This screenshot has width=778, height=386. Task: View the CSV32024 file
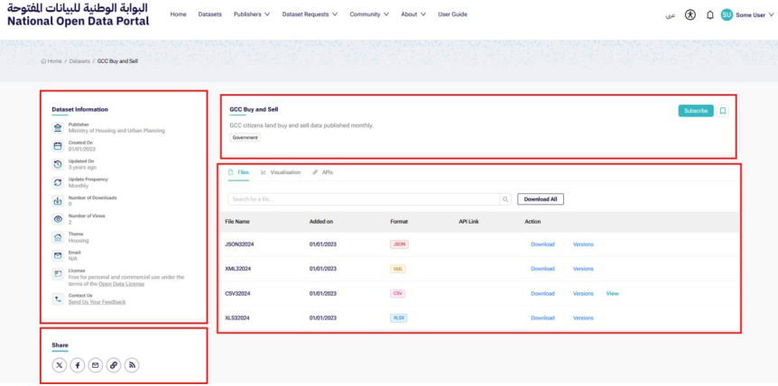click(x=613, y=293)
